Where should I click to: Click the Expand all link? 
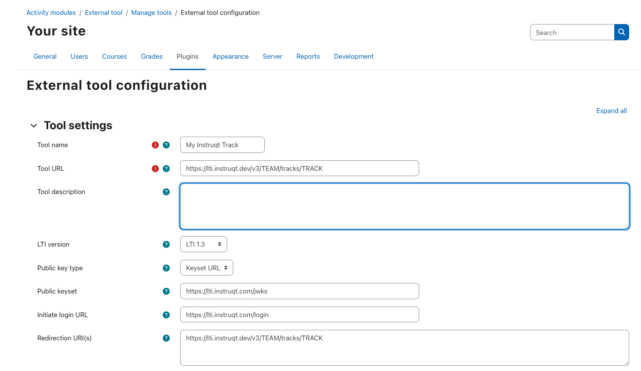pyautogui.click(x=611, y=111)
